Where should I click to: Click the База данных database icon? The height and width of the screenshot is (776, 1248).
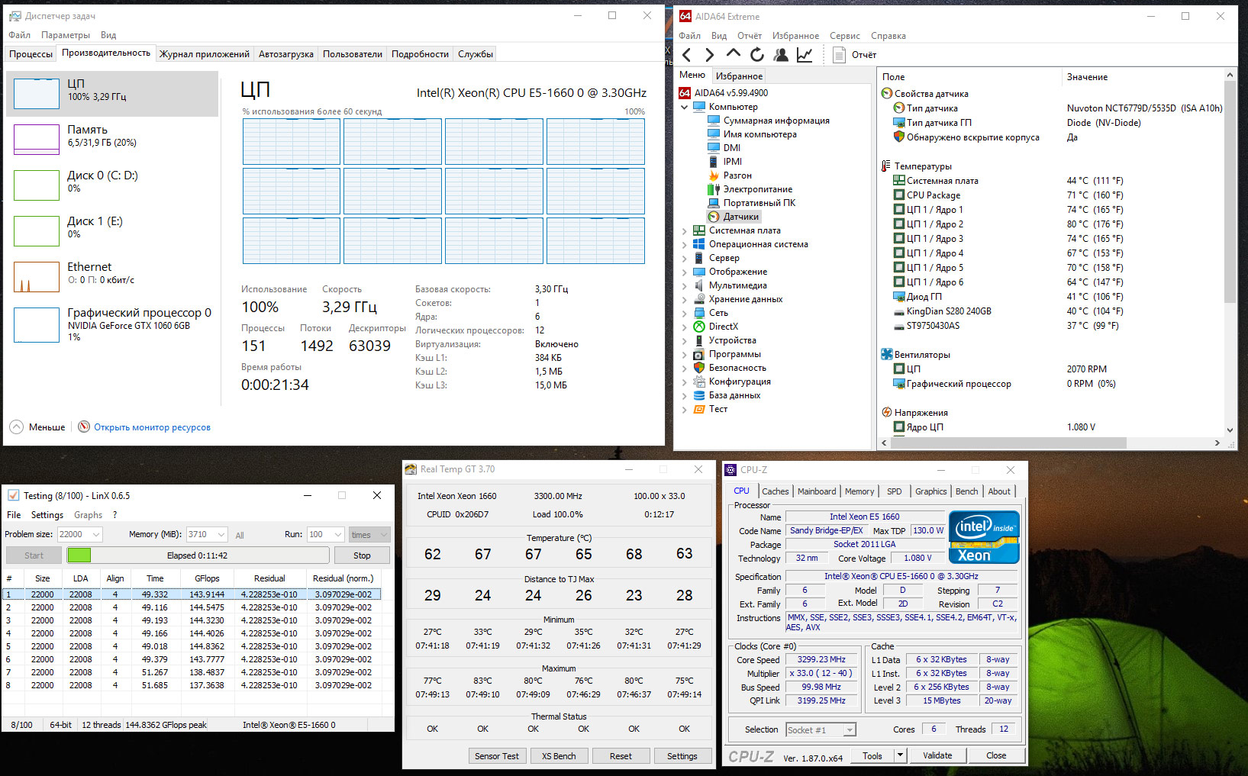pyautogui.click(x=699, y=395)
